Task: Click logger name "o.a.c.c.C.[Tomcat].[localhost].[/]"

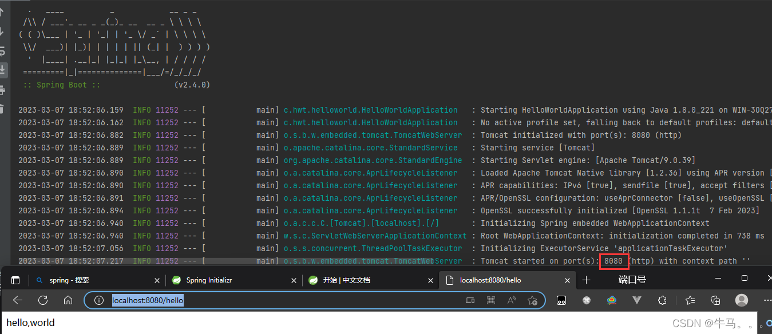Action: 362,223
